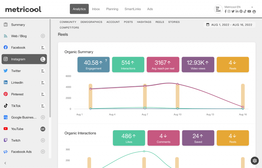
Task: Toggle the Video views metric card
Action: (x=198, y=64)
